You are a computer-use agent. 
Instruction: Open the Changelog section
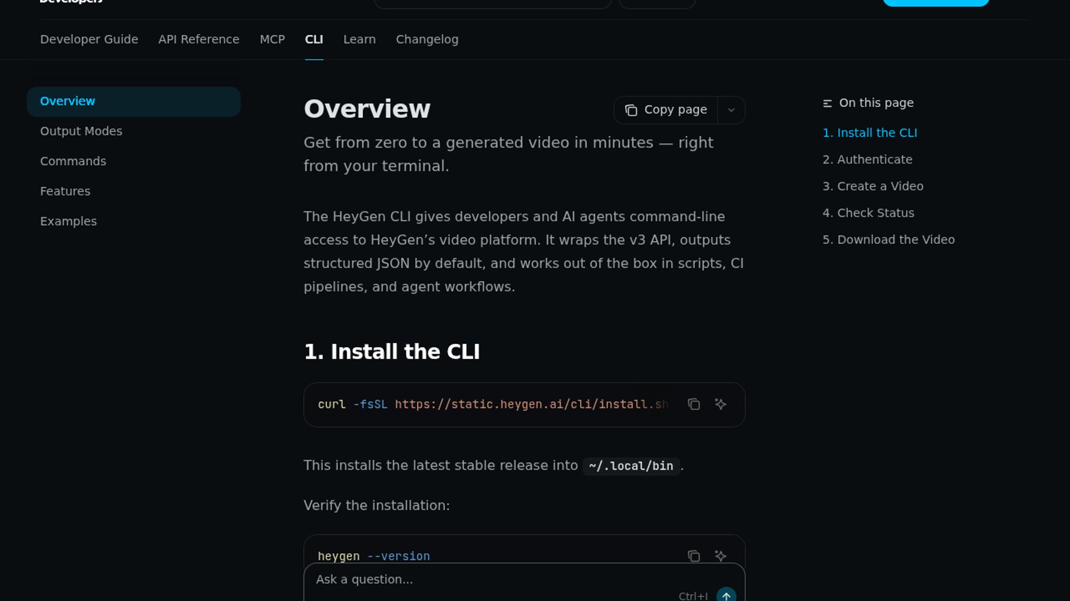(427, 39)
